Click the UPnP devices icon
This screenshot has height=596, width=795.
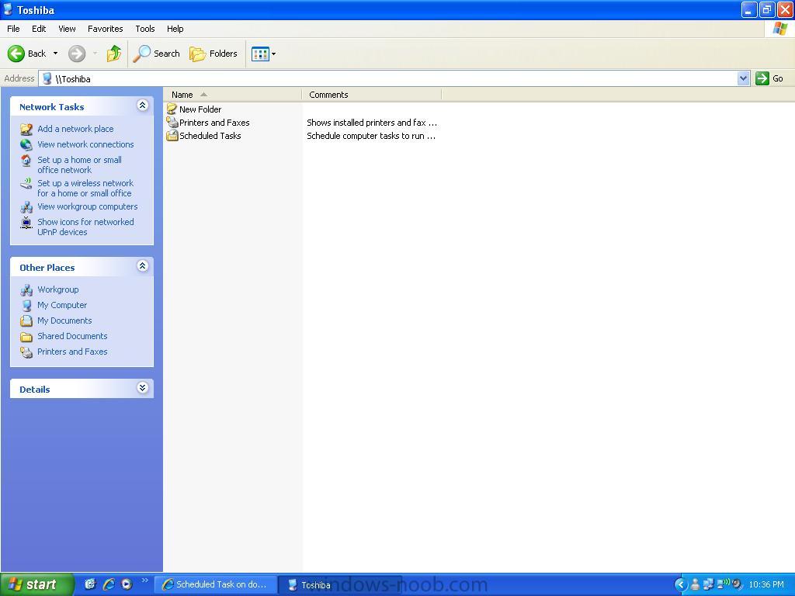tap(26, 223)
